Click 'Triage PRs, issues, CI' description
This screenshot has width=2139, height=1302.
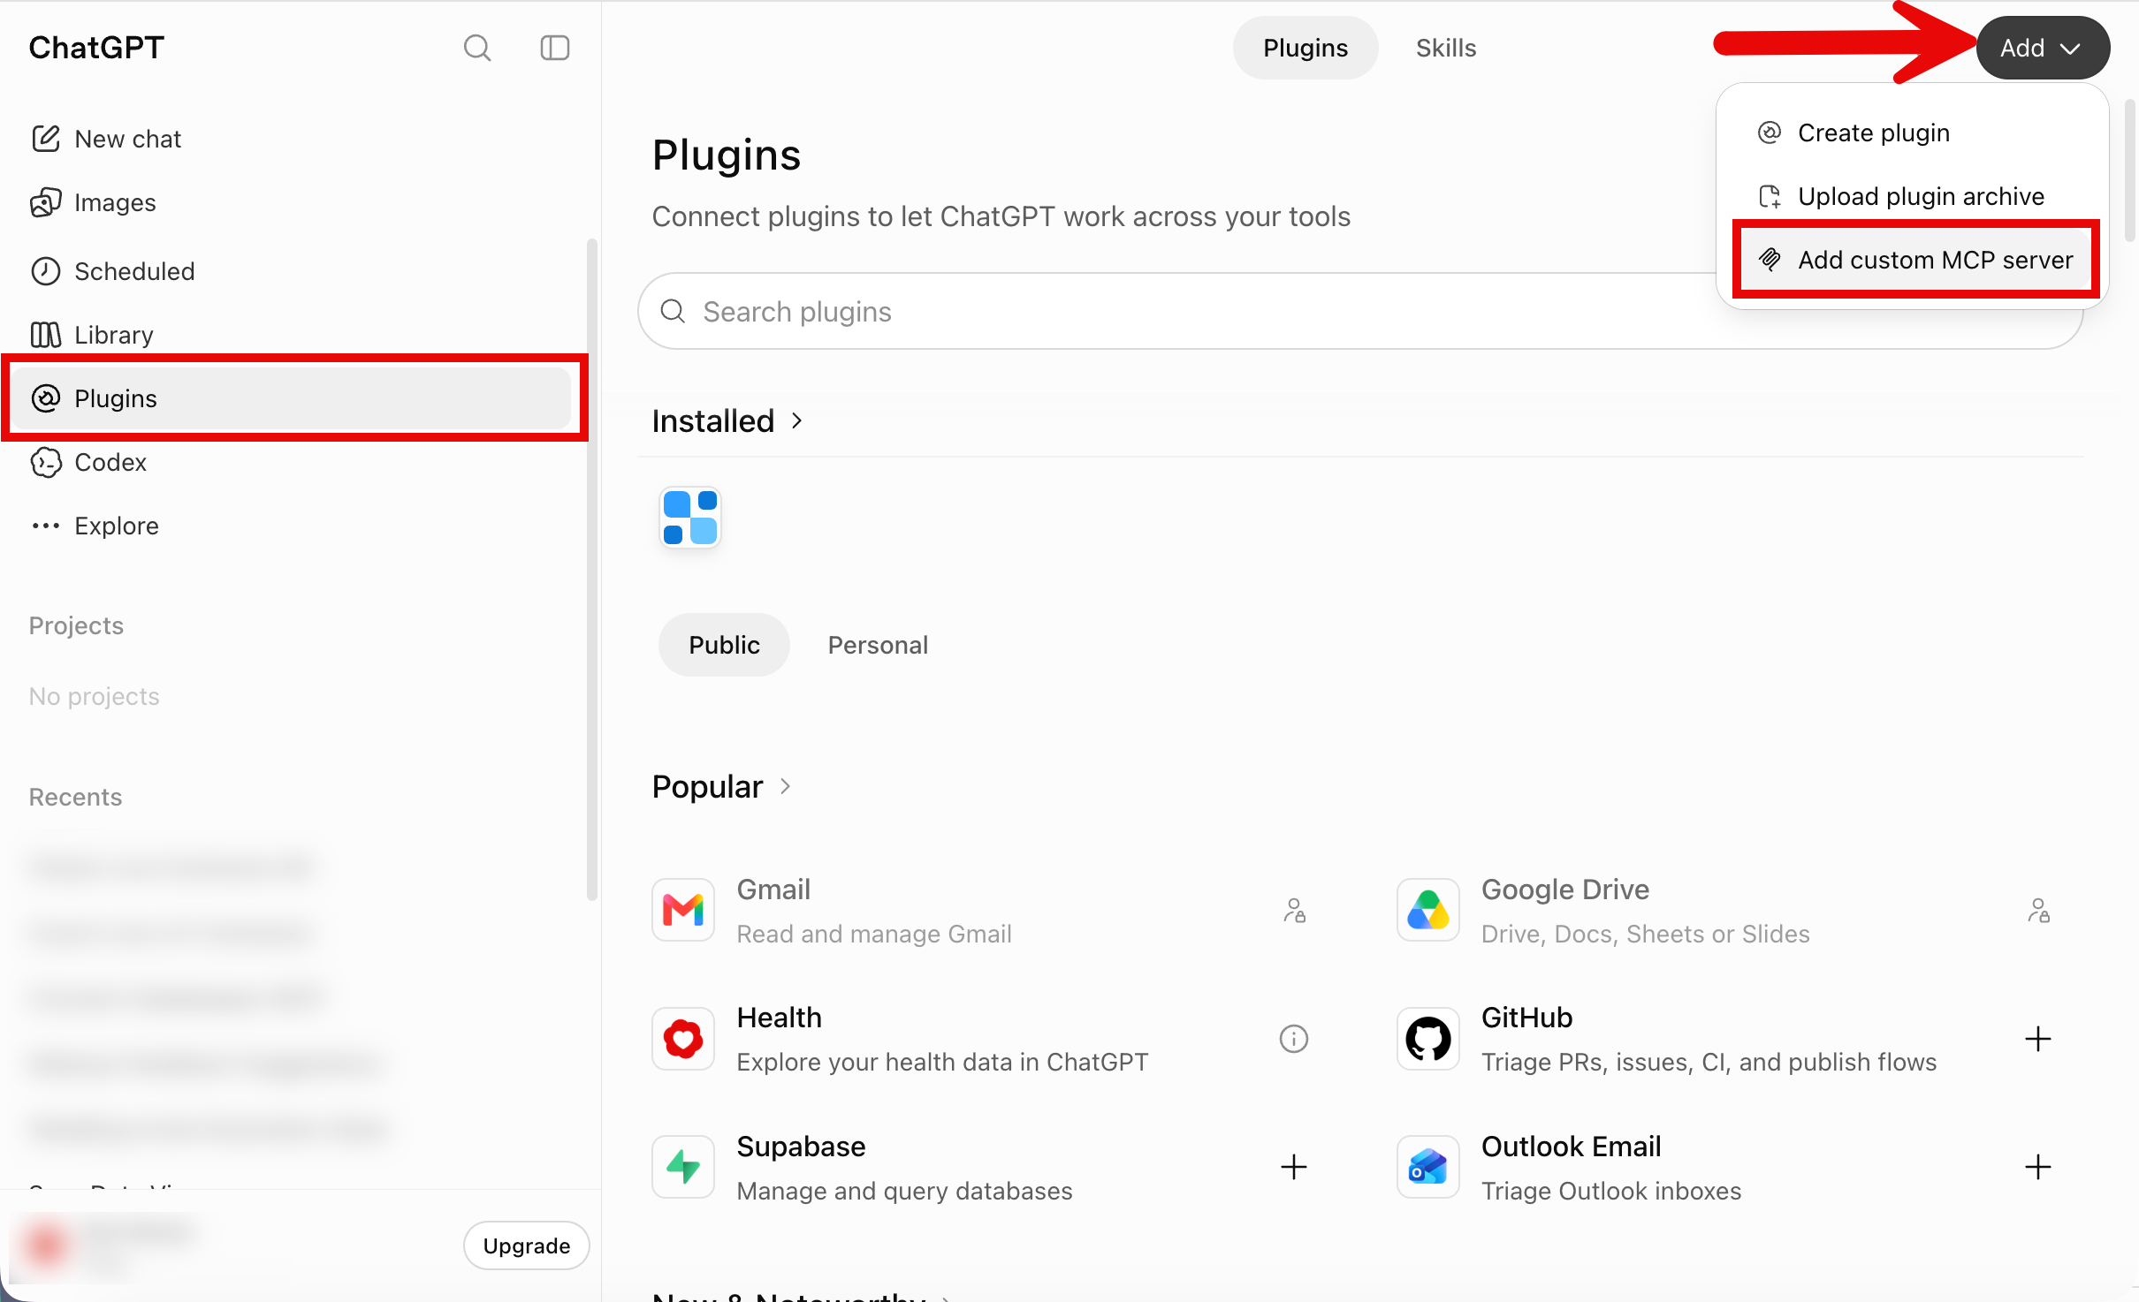1709,1062
